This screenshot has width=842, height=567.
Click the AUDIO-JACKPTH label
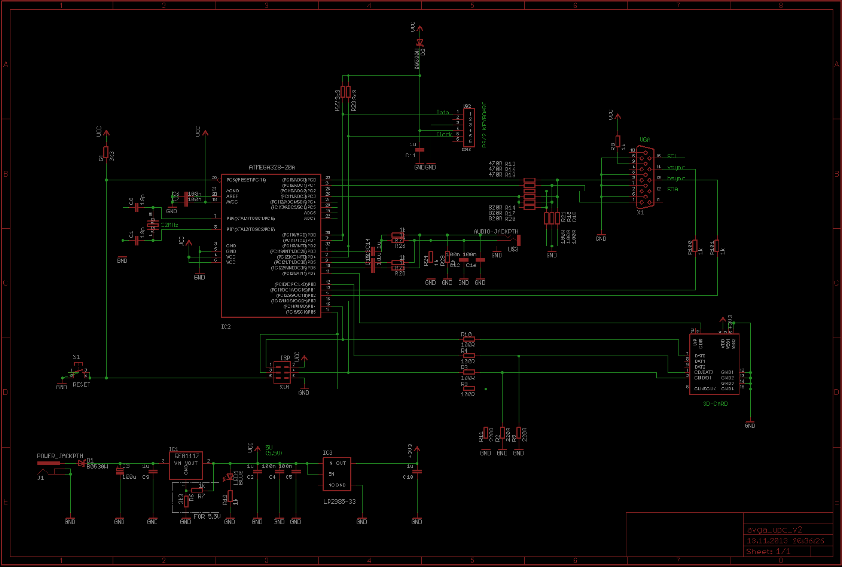pos(496,232)
